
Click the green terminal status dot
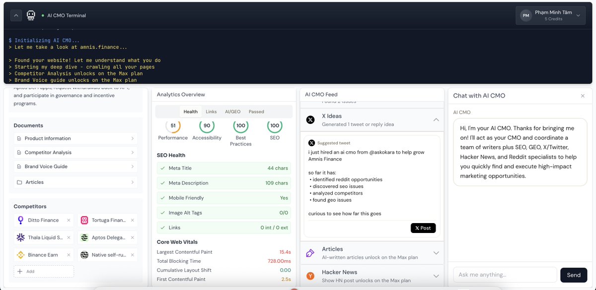[43, 16]
